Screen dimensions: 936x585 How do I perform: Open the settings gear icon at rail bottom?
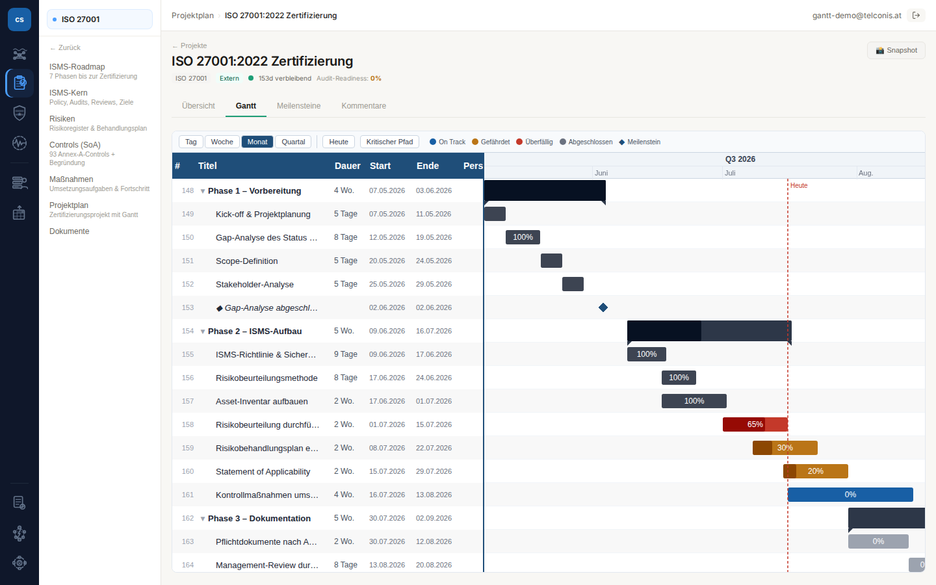tap(19, 563)
